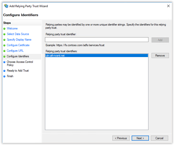This screenshot has width=174, height=145.
Task: Cancel the wizard
Action: (x=159, y=138)
